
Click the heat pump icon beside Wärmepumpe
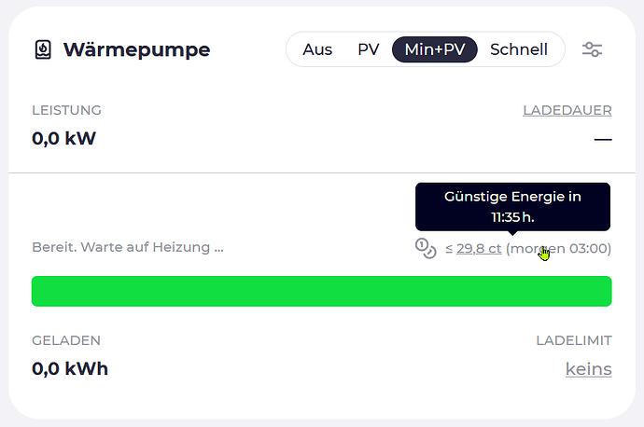(43, 49)
